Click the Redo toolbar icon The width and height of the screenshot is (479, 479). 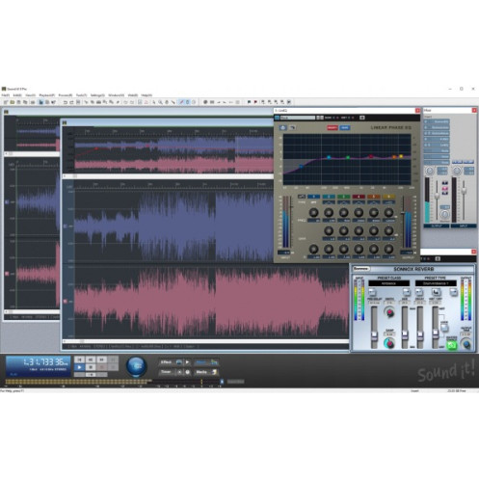coord(71,102)
